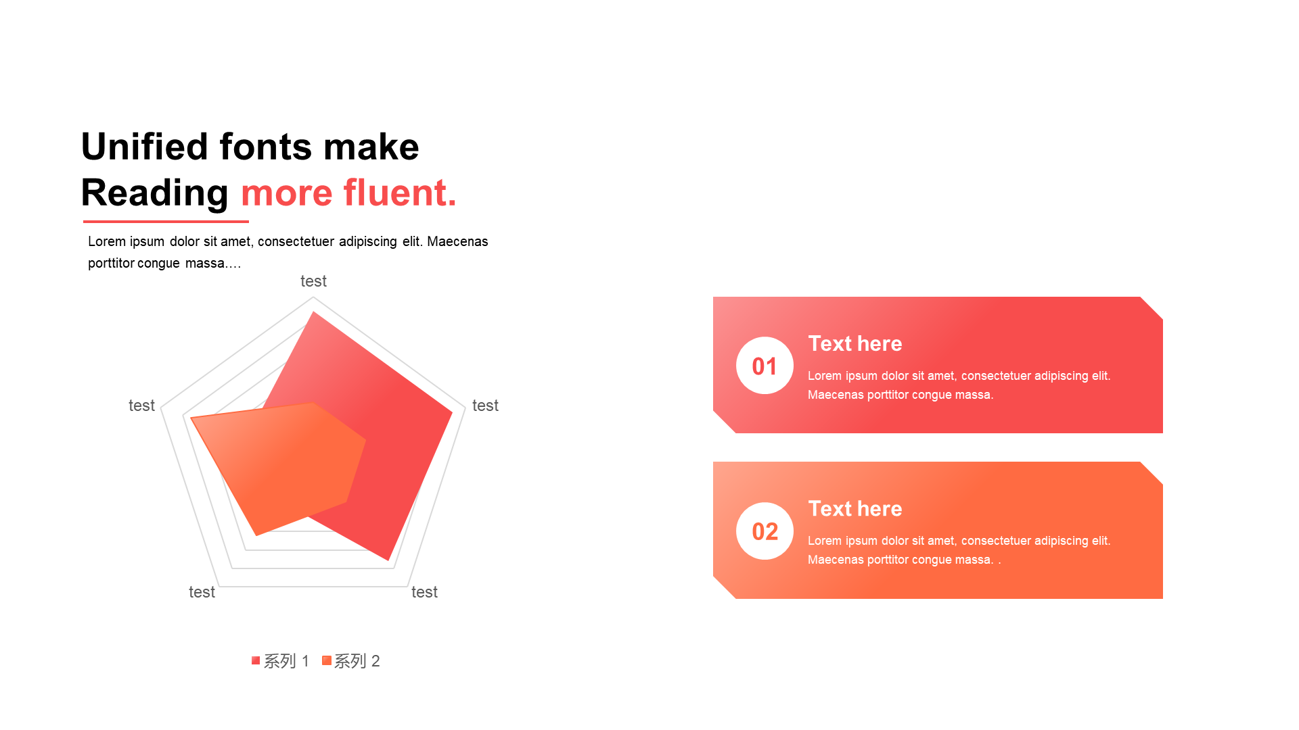Select the bottom-left 'test' radar axis label

[202, 592]
